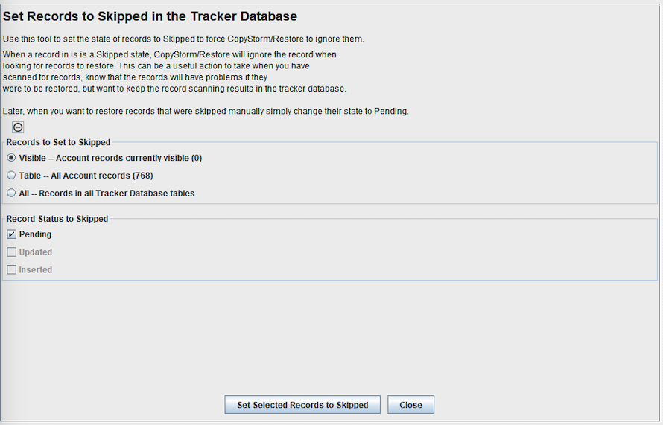Image resolution: width=663 pixels, height=425 pixels.
Task: Click the 'When a record in is' paragraph text
Action: [x=174, y=71]
